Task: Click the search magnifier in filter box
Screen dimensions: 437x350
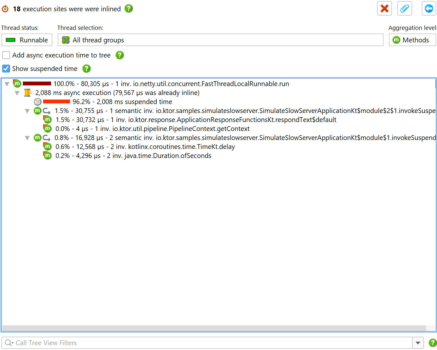Action: tap(9, 343)
